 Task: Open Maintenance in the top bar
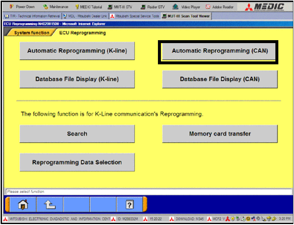pyautogui.click(x=55, y=7)
